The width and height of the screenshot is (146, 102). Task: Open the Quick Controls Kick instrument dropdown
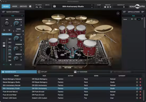tap(12, 16)
